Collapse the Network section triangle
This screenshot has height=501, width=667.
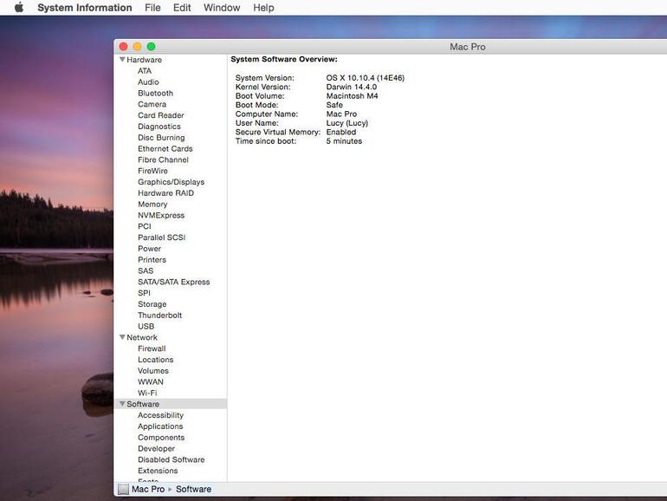point(122,337)
